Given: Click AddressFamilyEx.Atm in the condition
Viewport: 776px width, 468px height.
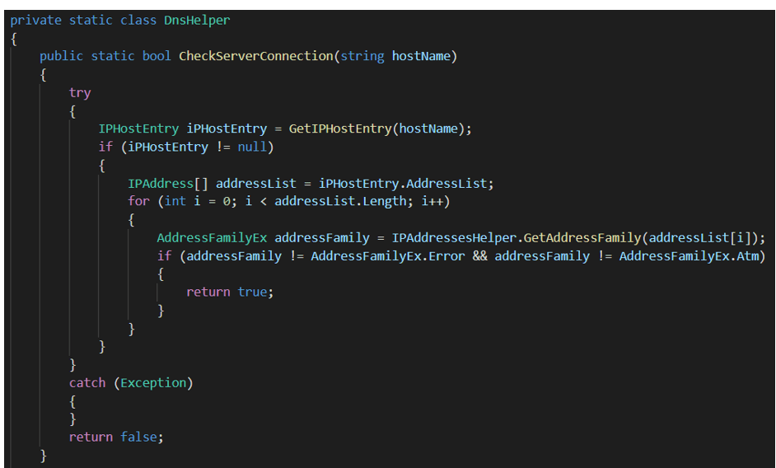Looking at the screenshot, I should [689, 256].
